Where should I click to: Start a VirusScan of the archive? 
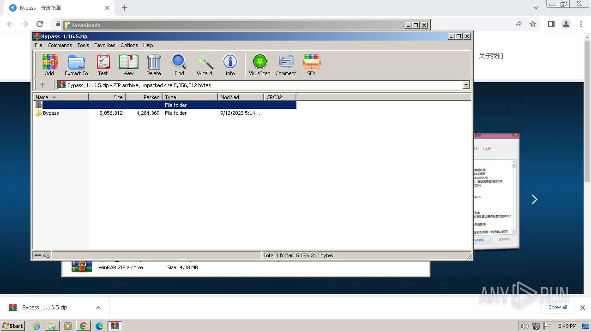(x=259, y=65)
